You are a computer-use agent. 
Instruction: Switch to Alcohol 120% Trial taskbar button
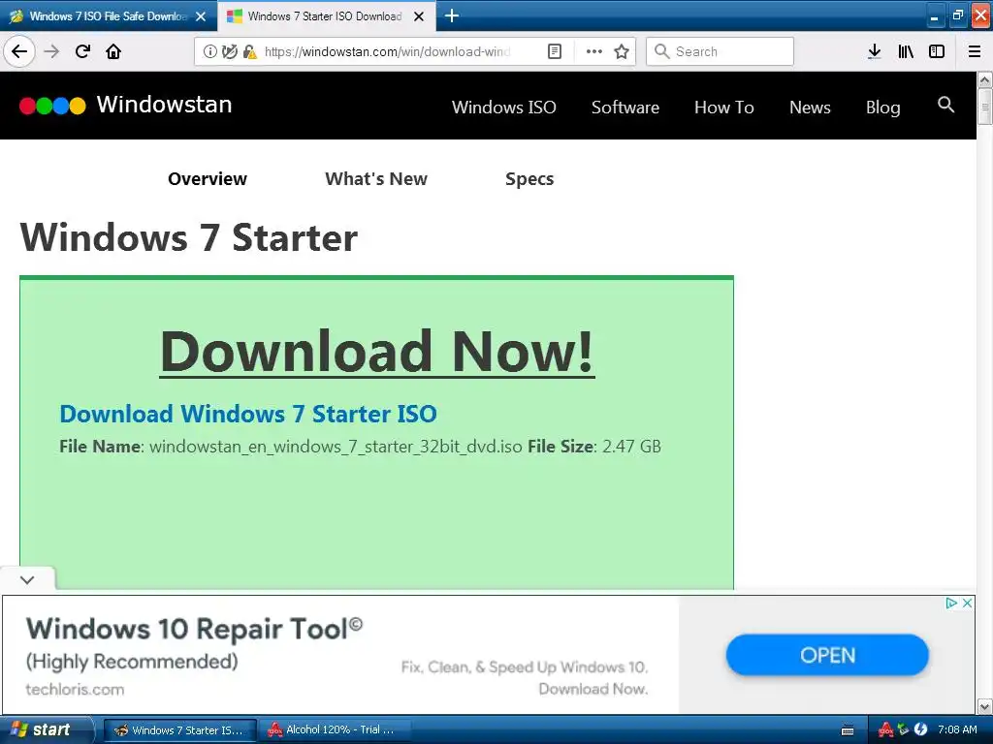335,730
